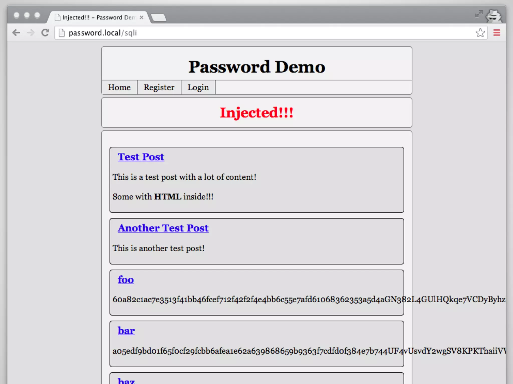
Task: Open the Test Post link
Action: click(141, 157)
